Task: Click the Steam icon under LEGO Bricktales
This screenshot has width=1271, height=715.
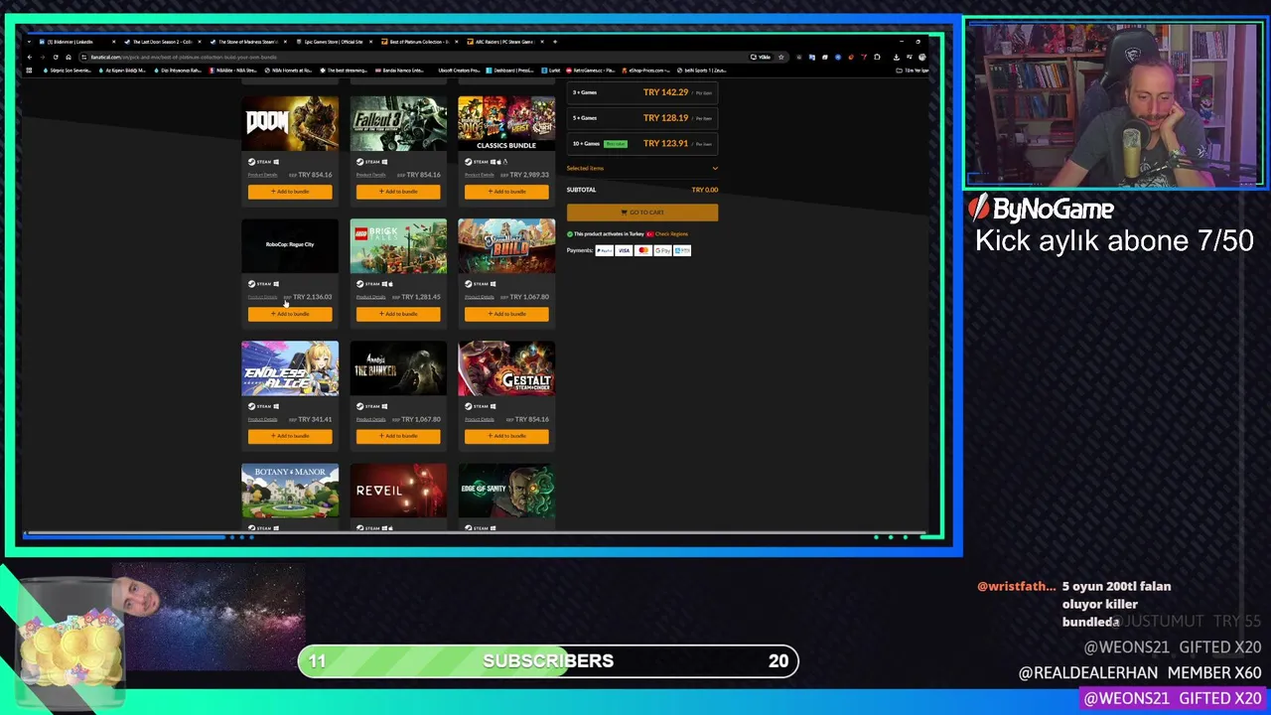Action: point(360,284)
